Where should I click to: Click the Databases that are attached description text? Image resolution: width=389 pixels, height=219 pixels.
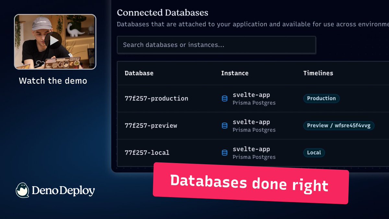253,24
